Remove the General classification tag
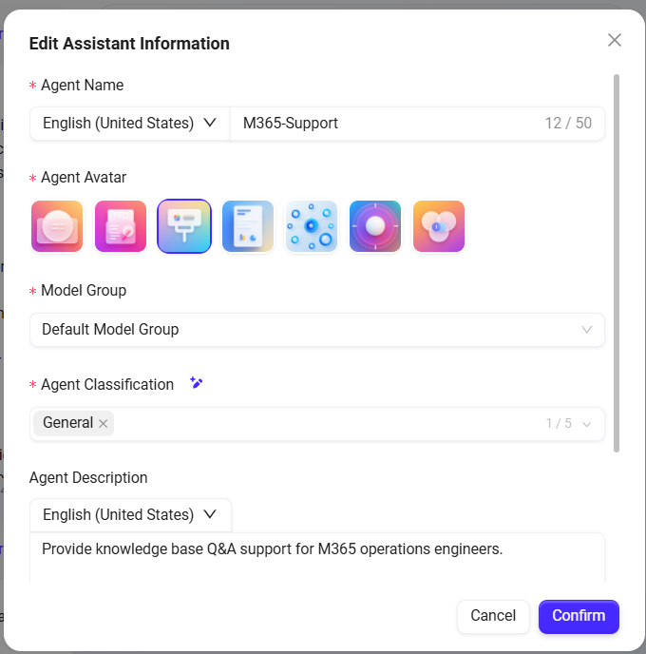This screenshot has width=646, height=654. pos(104,424)
